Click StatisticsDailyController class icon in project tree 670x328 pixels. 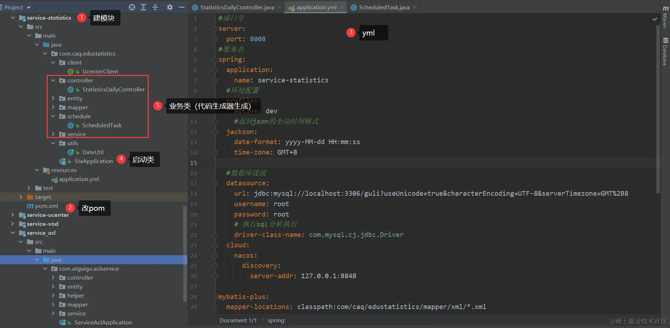(71, 90)
